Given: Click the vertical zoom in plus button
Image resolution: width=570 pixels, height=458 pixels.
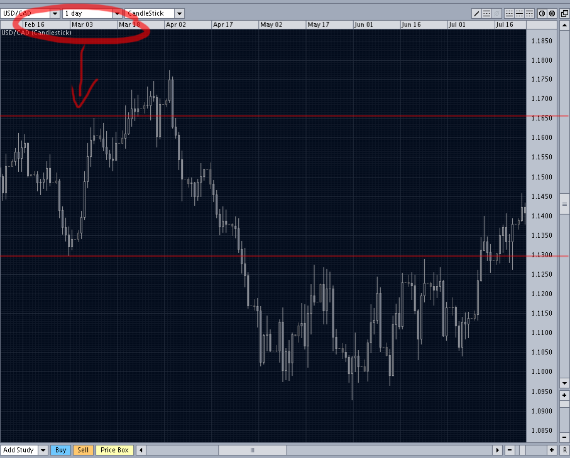Looking at the screenshot, I should (564, 396).
